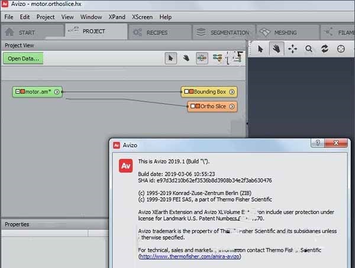Toggle the graph layout icon in Project View
Screen dimensions: 355x268
(x=202, y=59)
